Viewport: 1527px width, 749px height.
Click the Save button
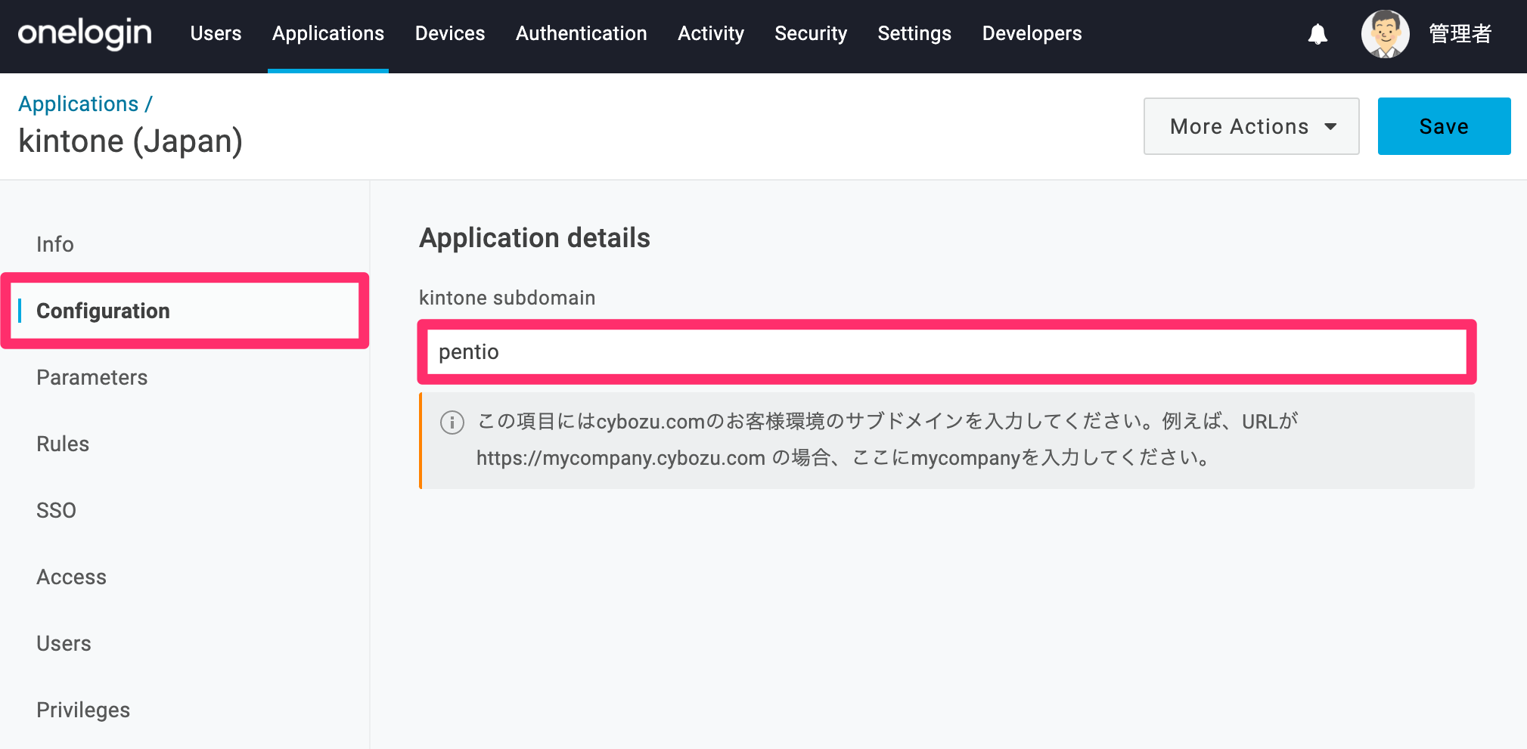point(1444,126)
